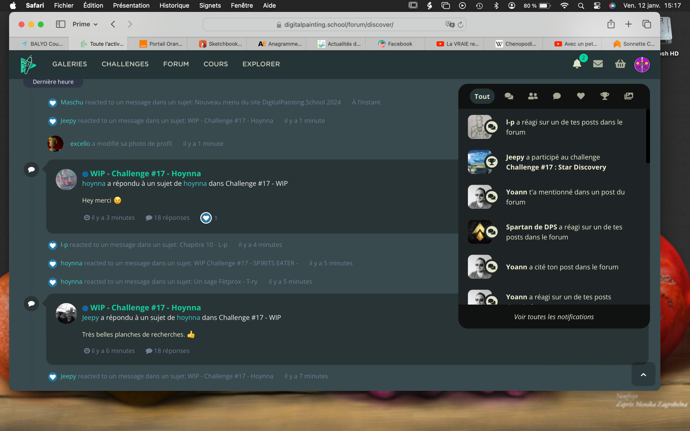Expand the Prime tab group dropdown
The width and height of the screenshot is (690, 431).
pos(85,24)
